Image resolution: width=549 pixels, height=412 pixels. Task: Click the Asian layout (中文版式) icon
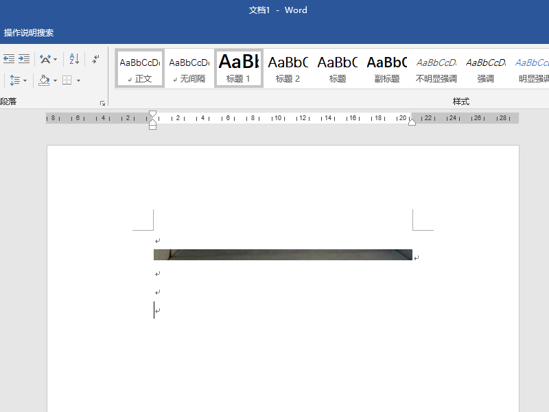[x=45, y=59]
